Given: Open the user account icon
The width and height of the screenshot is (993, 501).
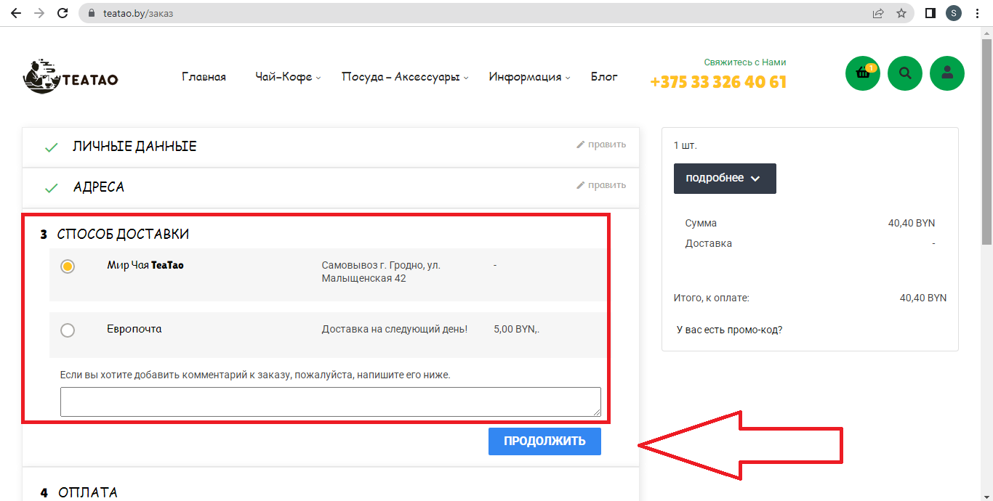Looking at the screenshot, I should coord(947,73).
